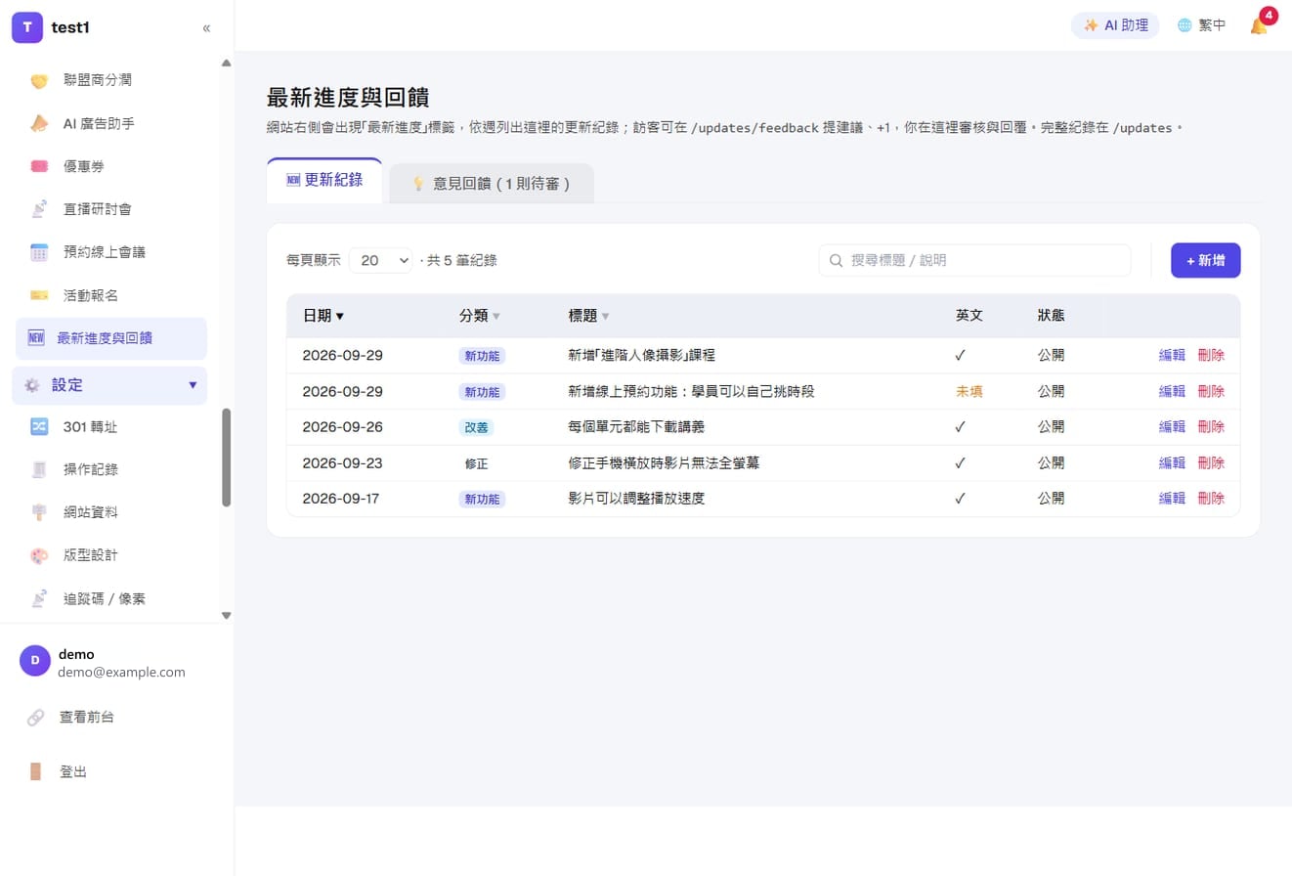This screenshot has width=1292, height=876.
Task: Open 最新進度與回饋 in sidebar
Action: pyautogui.click(x=111, y=338)
